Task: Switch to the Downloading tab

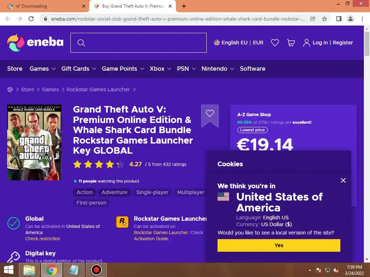Action: click(44, 6)
